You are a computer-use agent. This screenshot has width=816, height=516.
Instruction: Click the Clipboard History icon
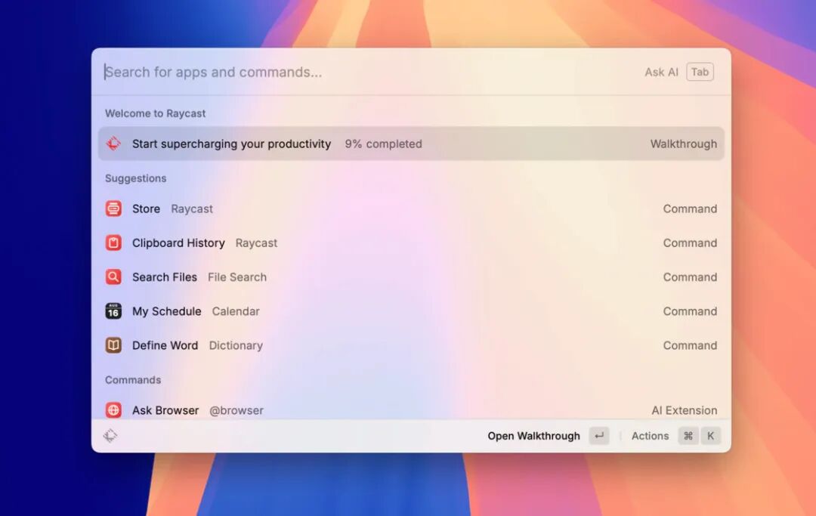(x=113, y=243)
